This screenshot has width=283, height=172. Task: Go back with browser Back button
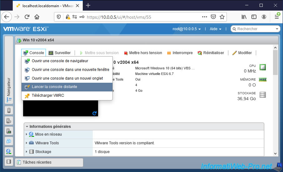pyautogui.click(x=7, y=17)
